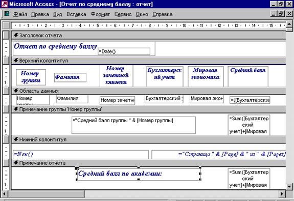Image resolution: width=294 pixels, height=201 pixels.
Task: Open the Окно menu
Action: coord(142,14)
